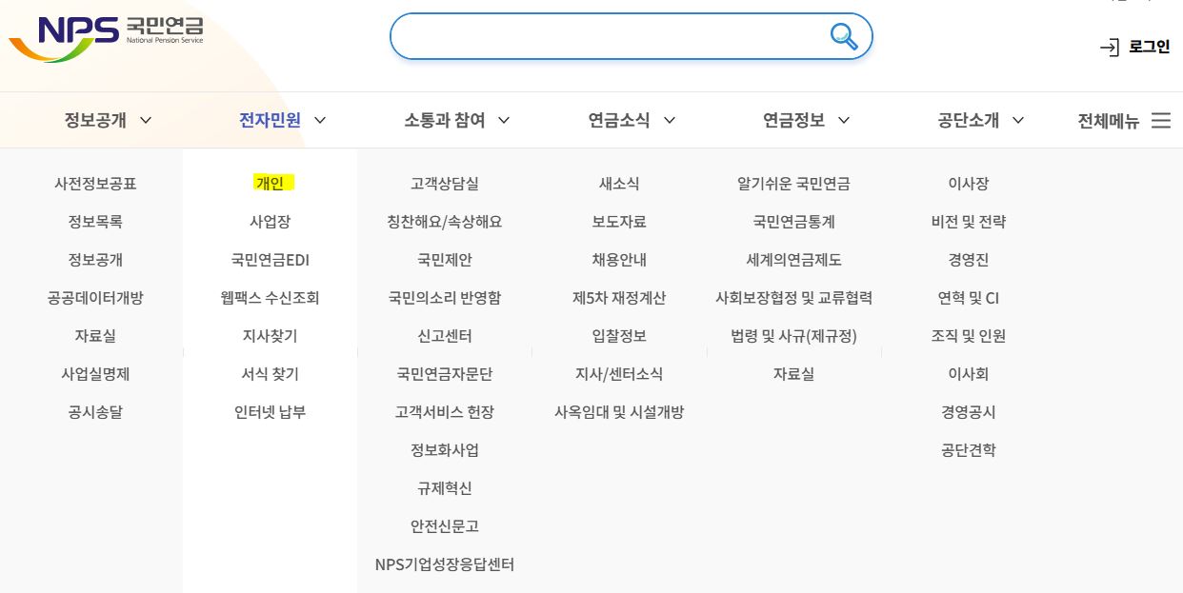
Task: Open the 국민연금통계 link
Action: pyautogui.click(x=794, y=222)
